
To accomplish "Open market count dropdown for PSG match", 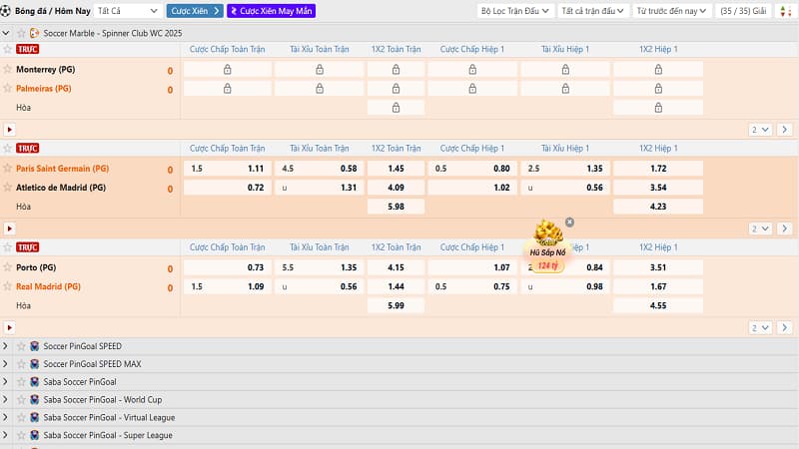I will 760,228.
